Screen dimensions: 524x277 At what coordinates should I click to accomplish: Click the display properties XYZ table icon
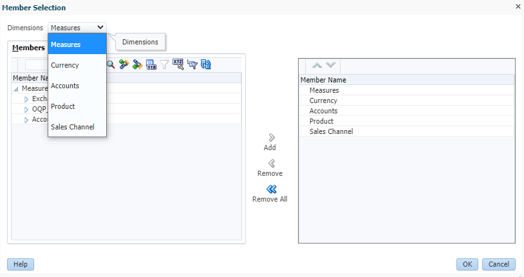pyautogui.click(x=151, y=64)
